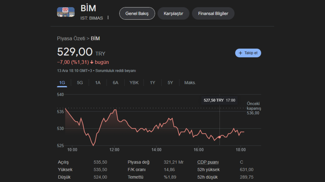Image resolution: width=325 pixels, height=182 pixels.
Task: Click the %1,89 dividend value
Action: tap(170, 177)
